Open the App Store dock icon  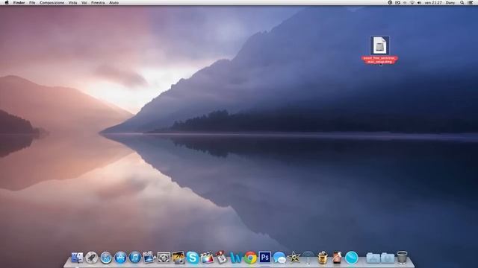point(120,258)
